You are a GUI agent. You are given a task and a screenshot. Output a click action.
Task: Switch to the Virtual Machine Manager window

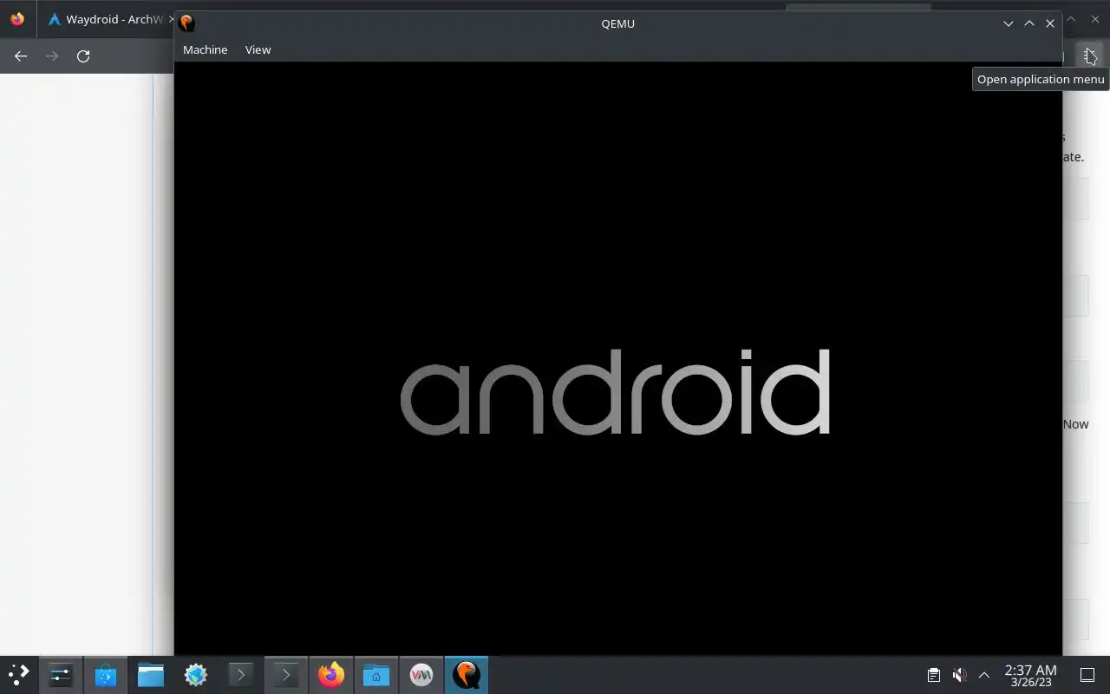(421, 674)
